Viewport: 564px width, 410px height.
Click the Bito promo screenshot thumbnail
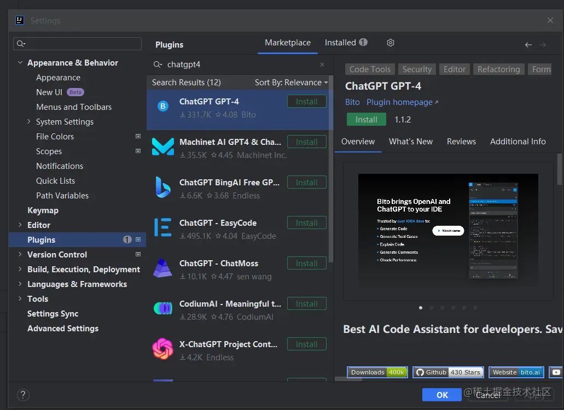[x=448, y=231]
